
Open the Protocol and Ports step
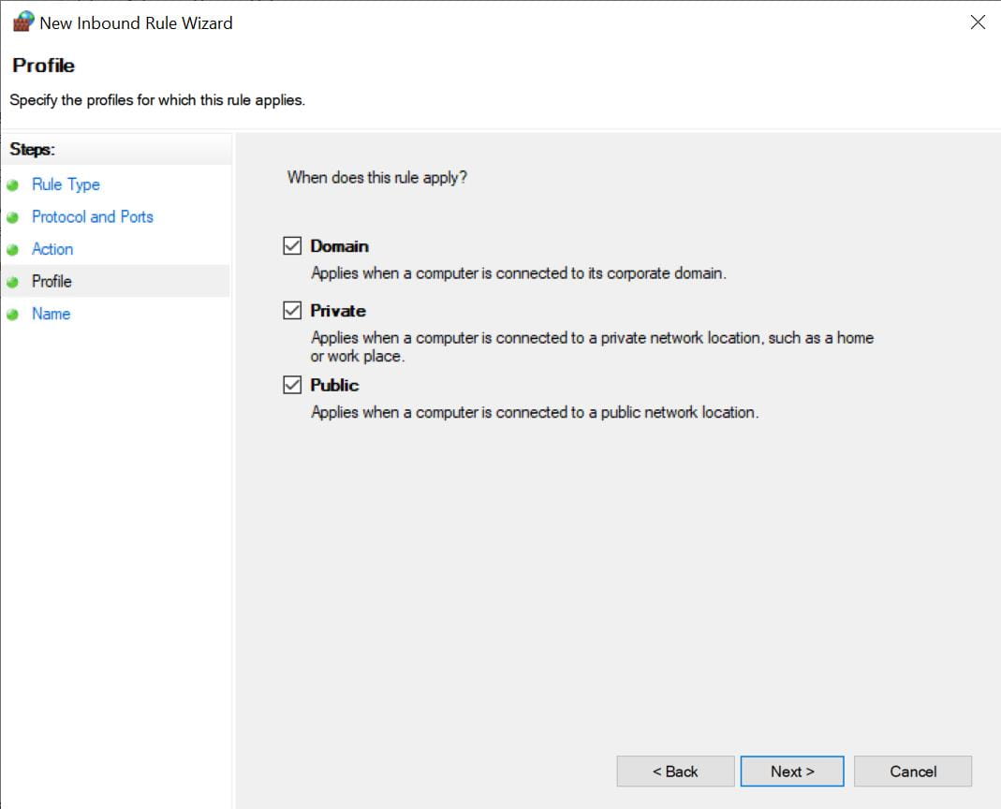tap(92, 216)
